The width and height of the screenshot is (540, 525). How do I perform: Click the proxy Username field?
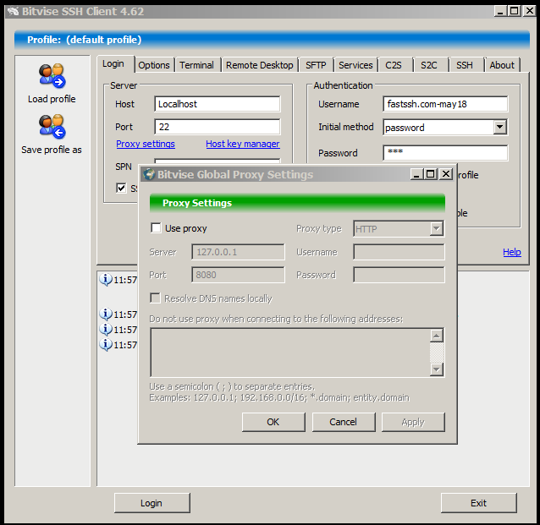[399, 252]
